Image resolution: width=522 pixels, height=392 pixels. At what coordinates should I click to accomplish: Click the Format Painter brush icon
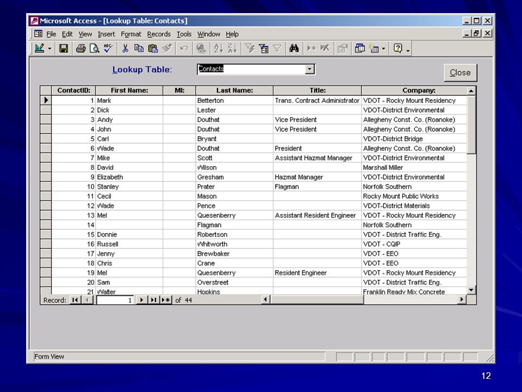[x=167, y=48]
